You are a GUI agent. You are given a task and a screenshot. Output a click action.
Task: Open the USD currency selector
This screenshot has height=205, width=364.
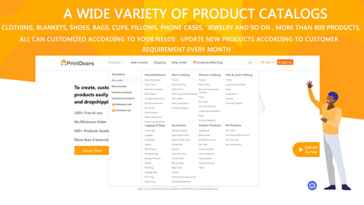[252, 63]
